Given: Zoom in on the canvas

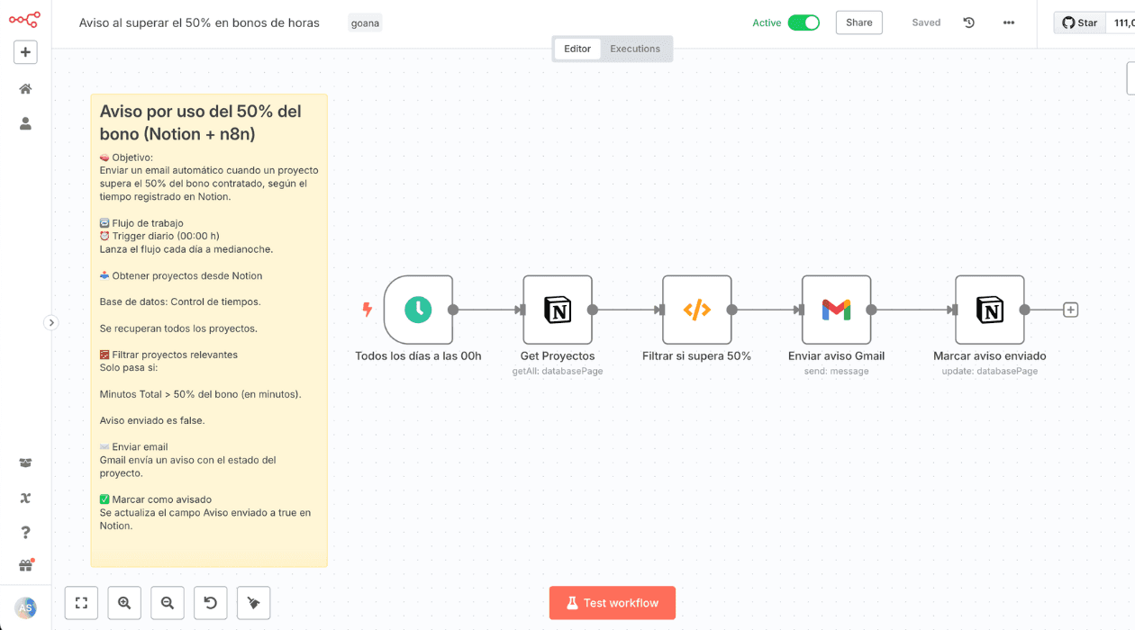Looking at the screenshot, I should click(x=123, y=602).
